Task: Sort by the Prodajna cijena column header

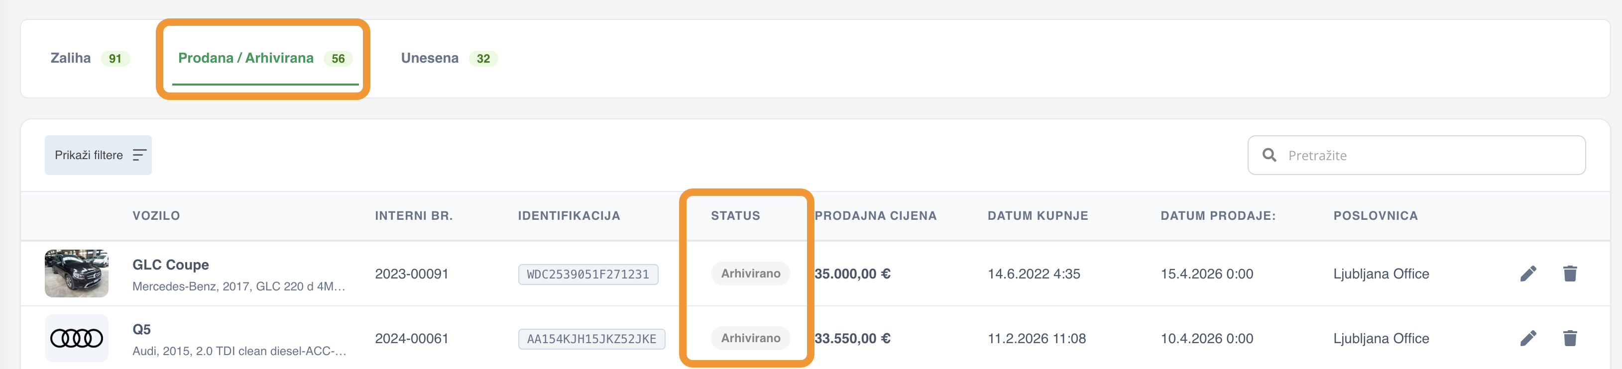Action: tap(875, 216)
